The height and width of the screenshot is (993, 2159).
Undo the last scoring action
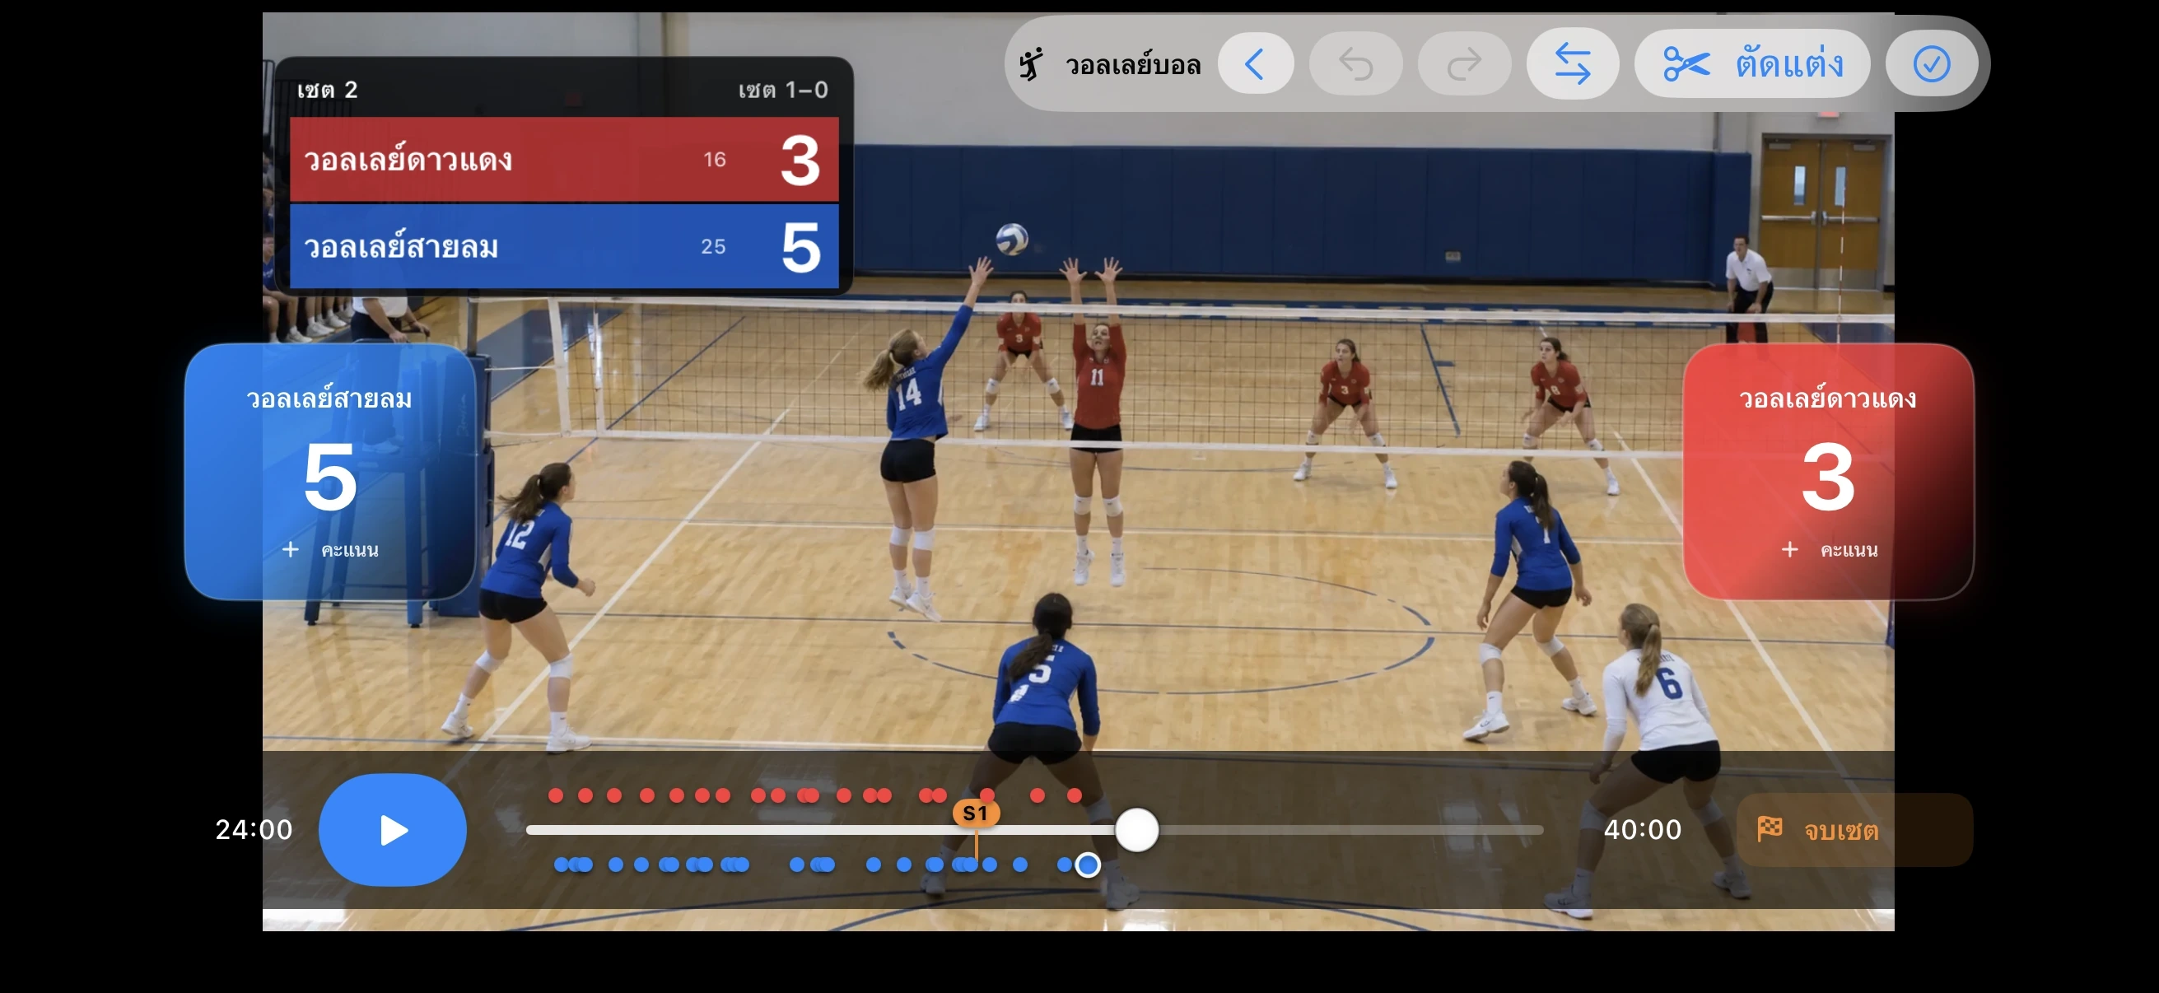[x=1355, y=63]
